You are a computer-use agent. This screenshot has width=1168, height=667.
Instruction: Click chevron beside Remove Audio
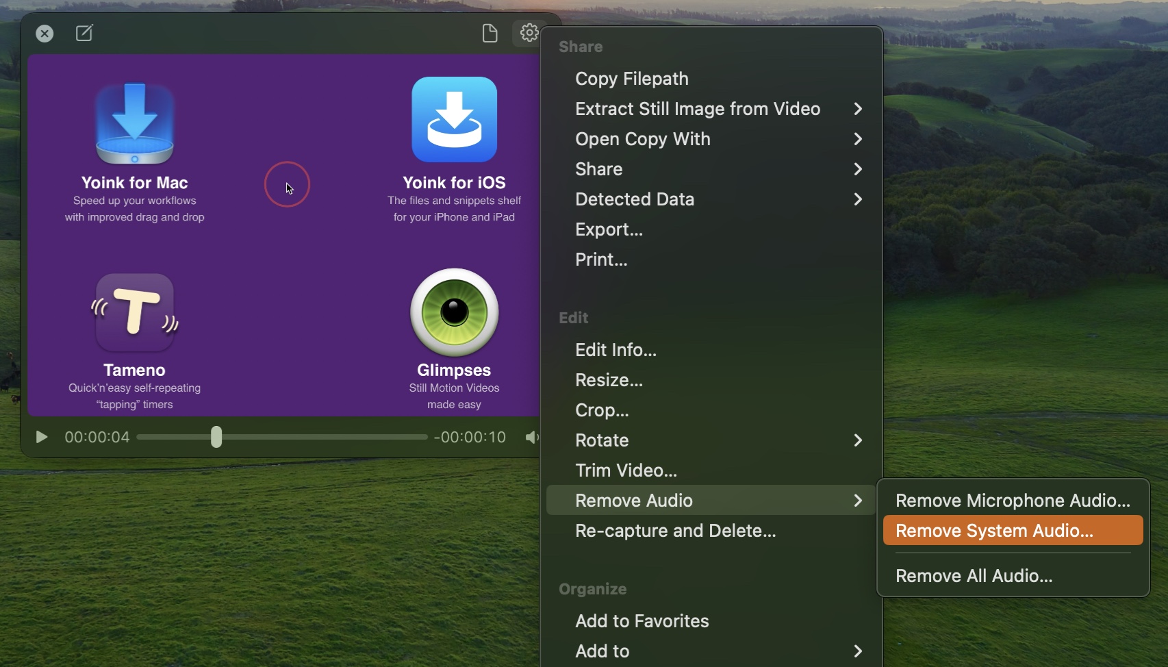click(x=858, y=501)
